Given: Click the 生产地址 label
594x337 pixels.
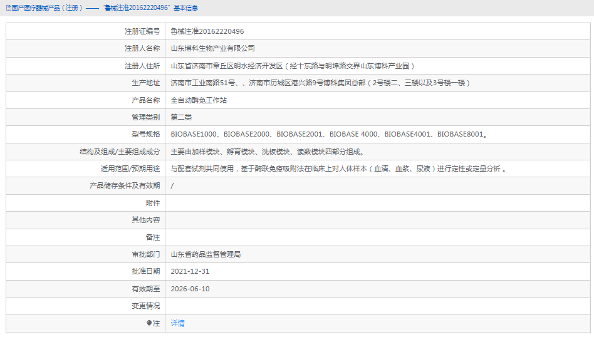Looking at the screenshot, I should 146,83.
